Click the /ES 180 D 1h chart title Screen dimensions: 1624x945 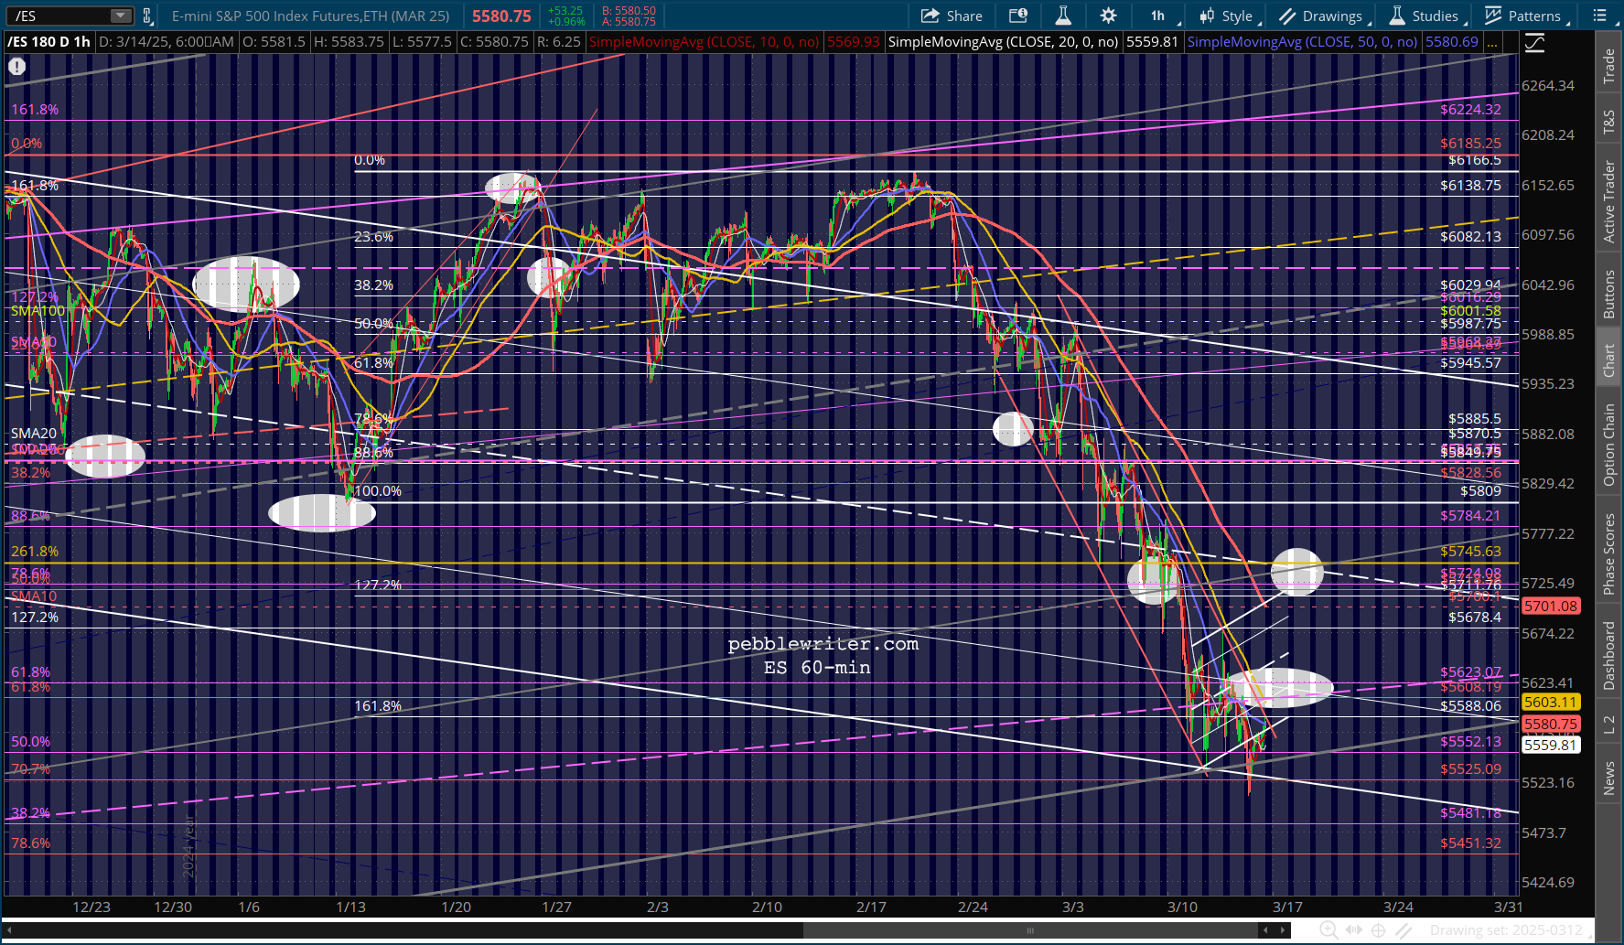tap(49, 42)
